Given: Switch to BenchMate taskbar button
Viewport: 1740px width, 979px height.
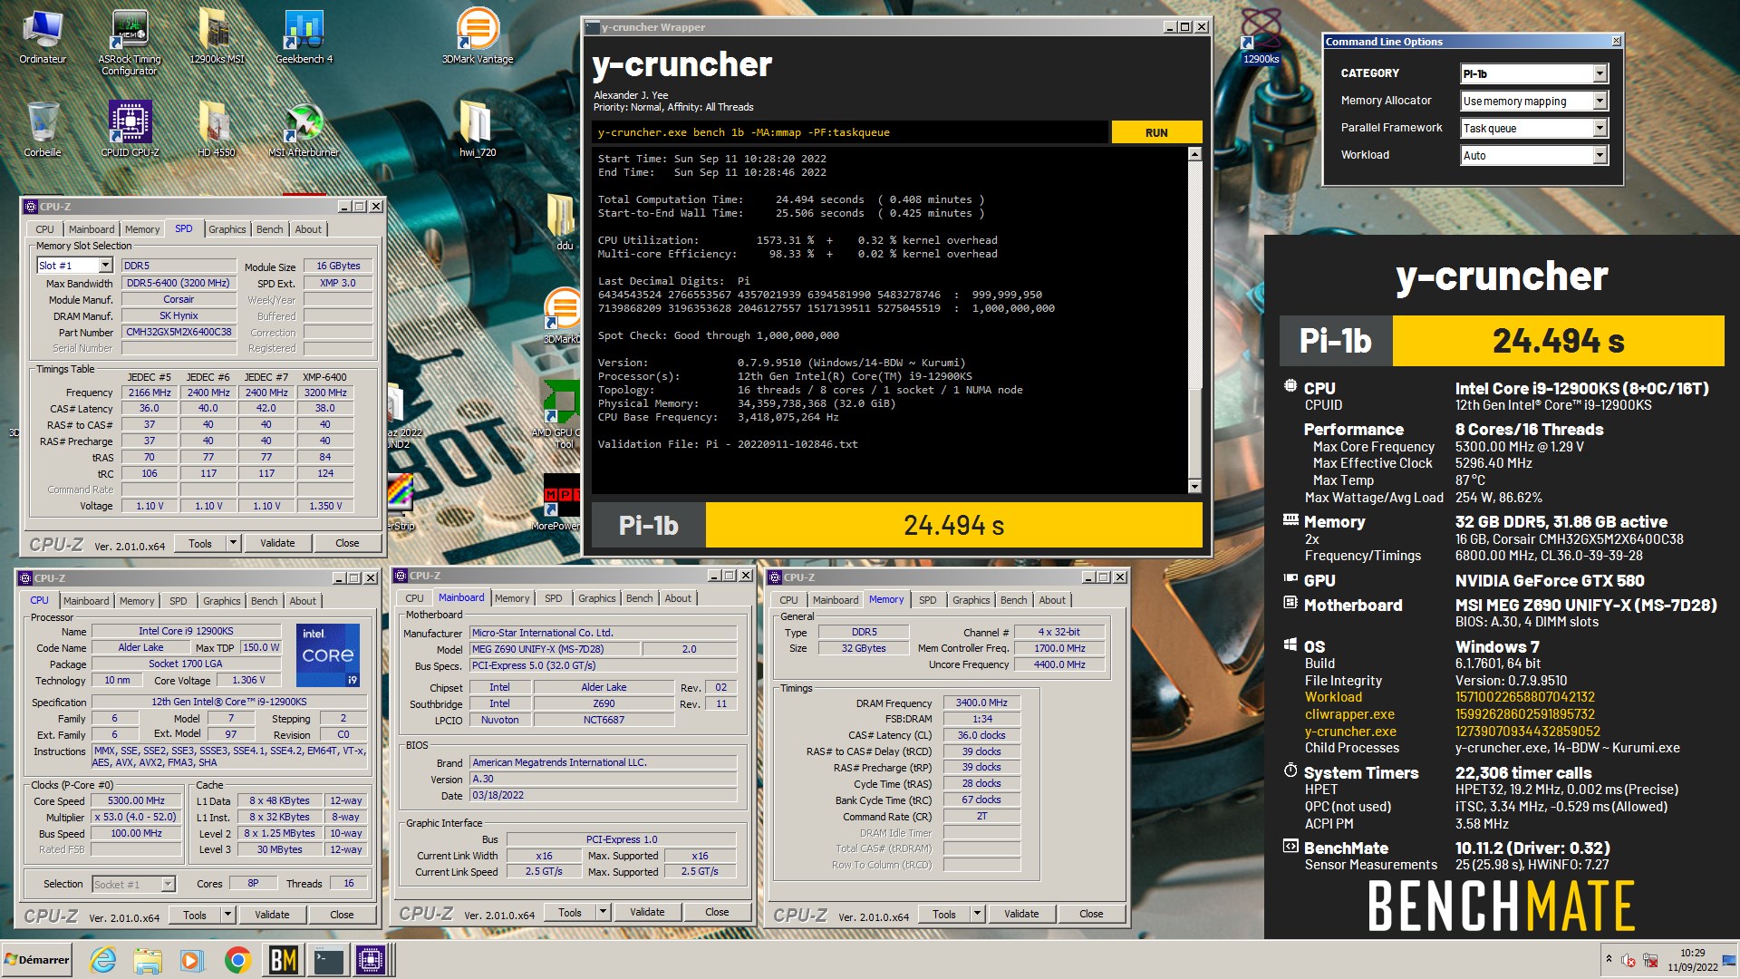Looking at the screenshot, I should (284, 960).
